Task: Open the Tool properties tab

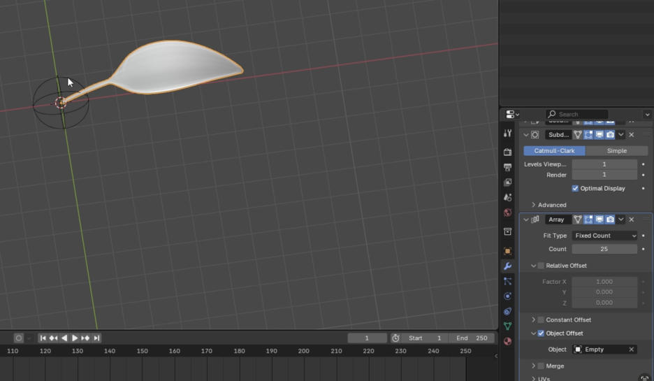Action: 507,133
